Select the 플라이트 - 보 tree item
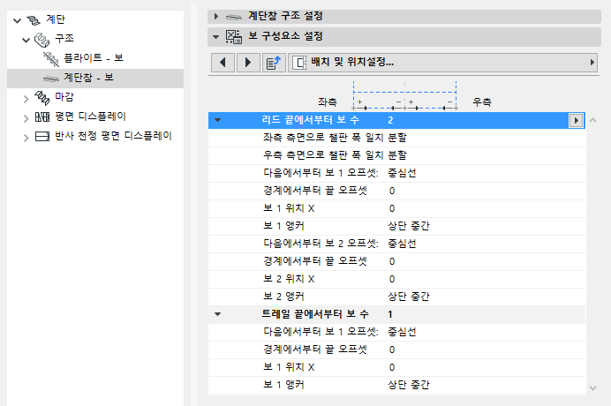 coord(94,58)
